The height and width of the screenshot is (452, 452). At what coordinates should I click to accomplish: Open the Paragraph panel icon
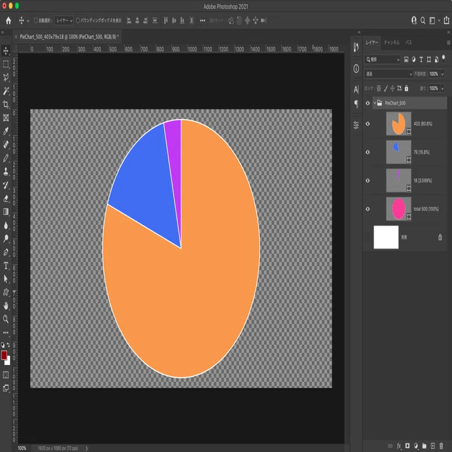[356, 104]
